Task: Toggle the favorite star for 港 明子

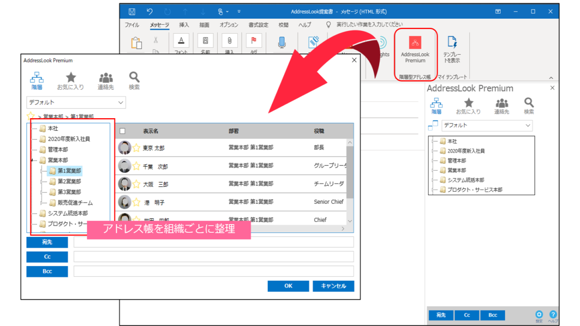Action: pos(136,202)
